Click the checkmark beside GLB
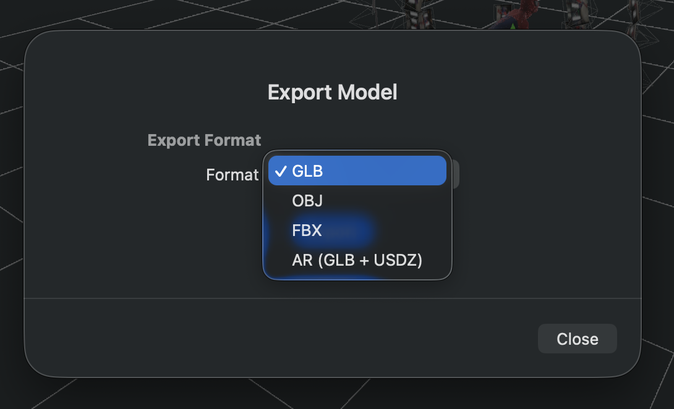674x409 pixels. pos(280,171)
